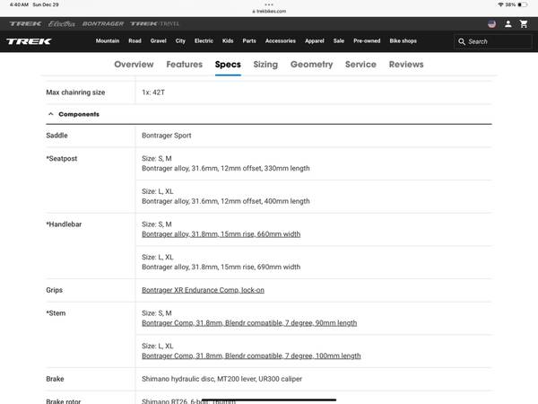Open the Reviews tab

pos(405,65)
